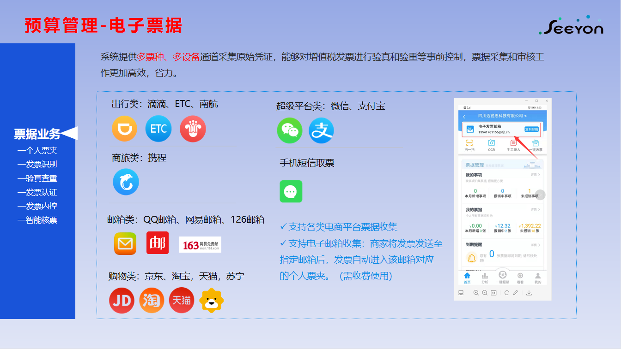
Task: Click the download icon below the phone
Action: [x=529, y=293]
